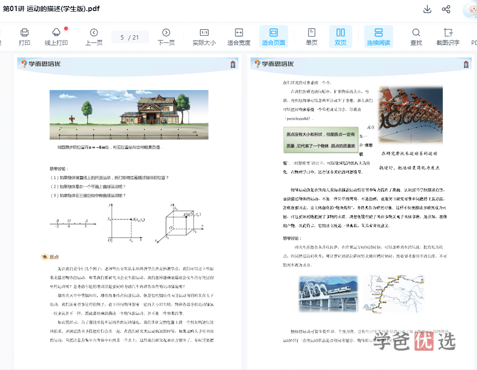The image size is (477, 370).
Task: Select fit width (适合宽度)
Action: (239, 37)
